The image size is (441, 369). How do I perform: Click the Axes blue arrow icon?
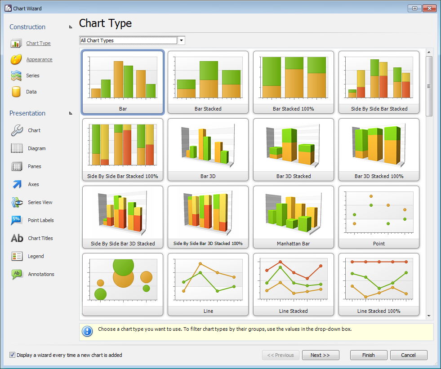[17, 184]
